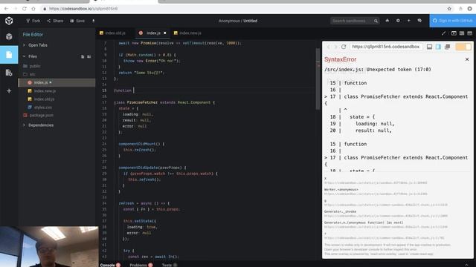
Task: Fork the sandbox
Action: tap(33, 21)
